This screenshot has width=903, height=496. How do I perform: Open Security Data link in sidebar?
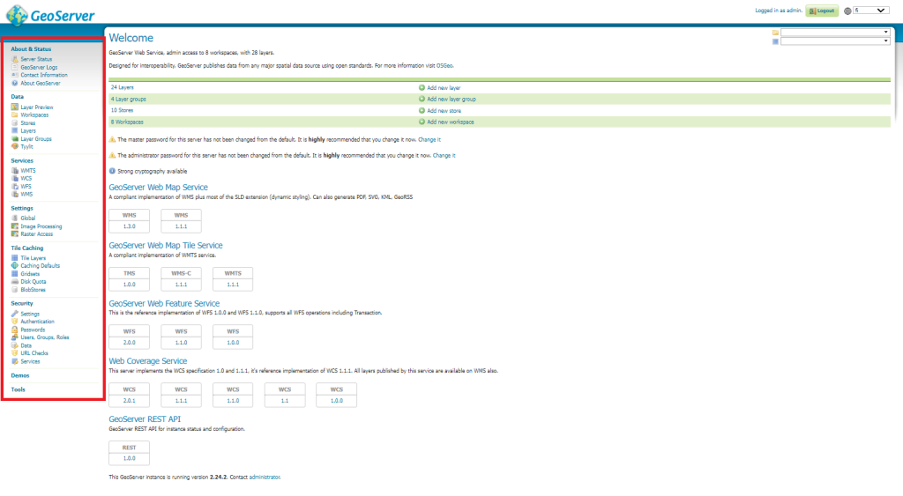point(26,345)
